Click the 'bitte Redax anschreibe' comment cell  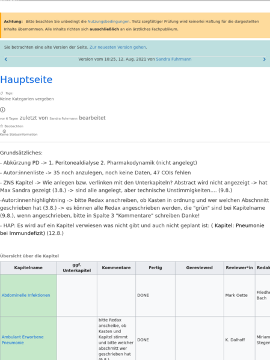click(116, 338)
